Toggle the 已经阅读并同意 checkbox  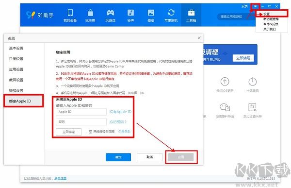pyautogui.click(x=90, y=132)
